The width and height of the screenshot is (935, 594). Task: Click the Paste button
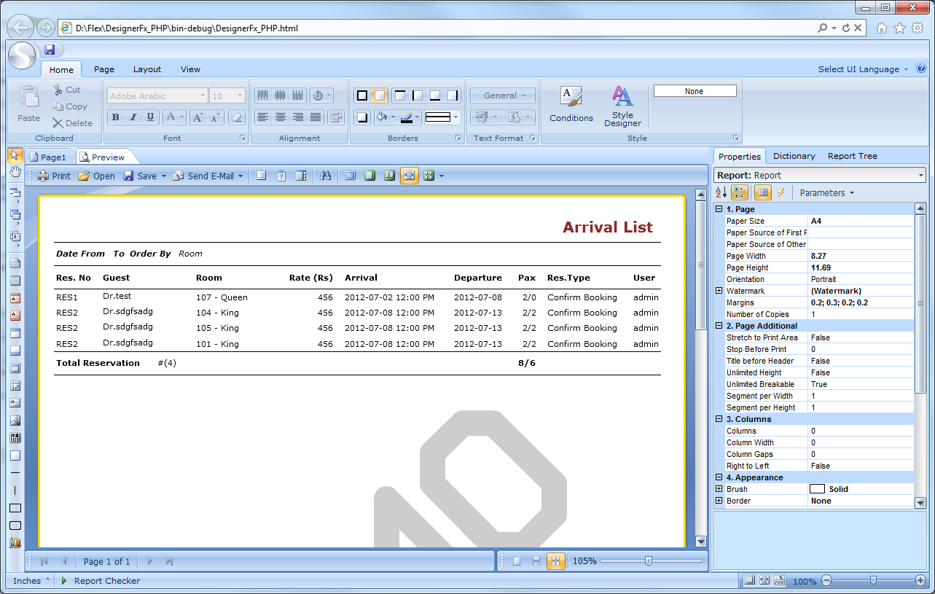(x=29, y=103)
